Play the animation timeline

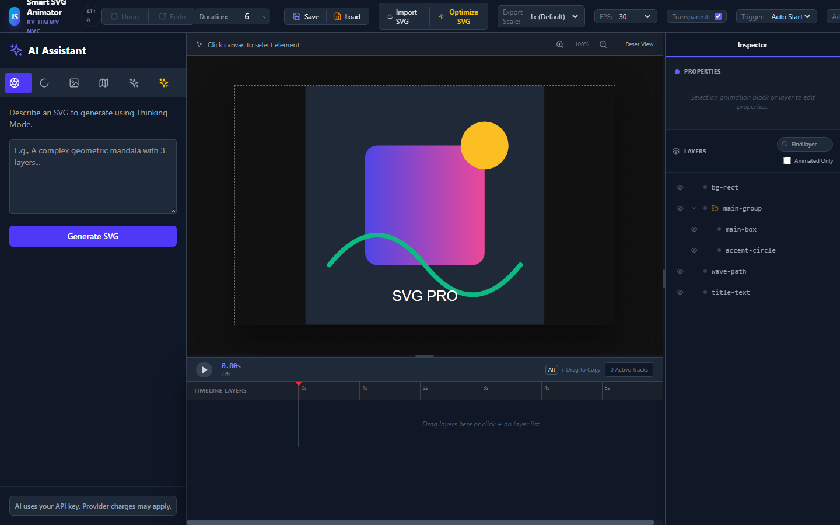click(204, 370)
